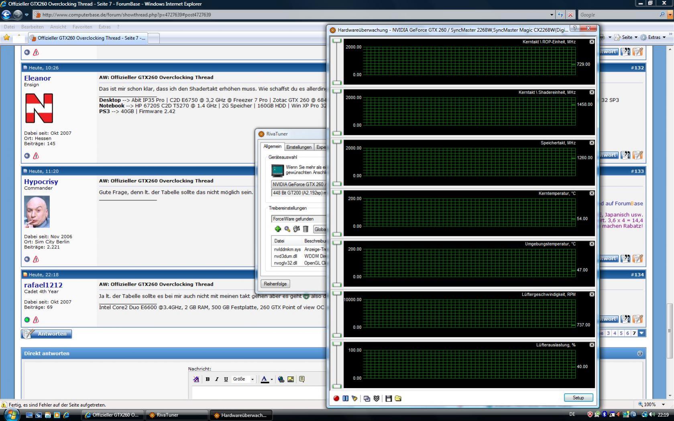Close the Lüftergeschwindigkeit graph
This screenshot has height=421, width=674.
point(592,294)
